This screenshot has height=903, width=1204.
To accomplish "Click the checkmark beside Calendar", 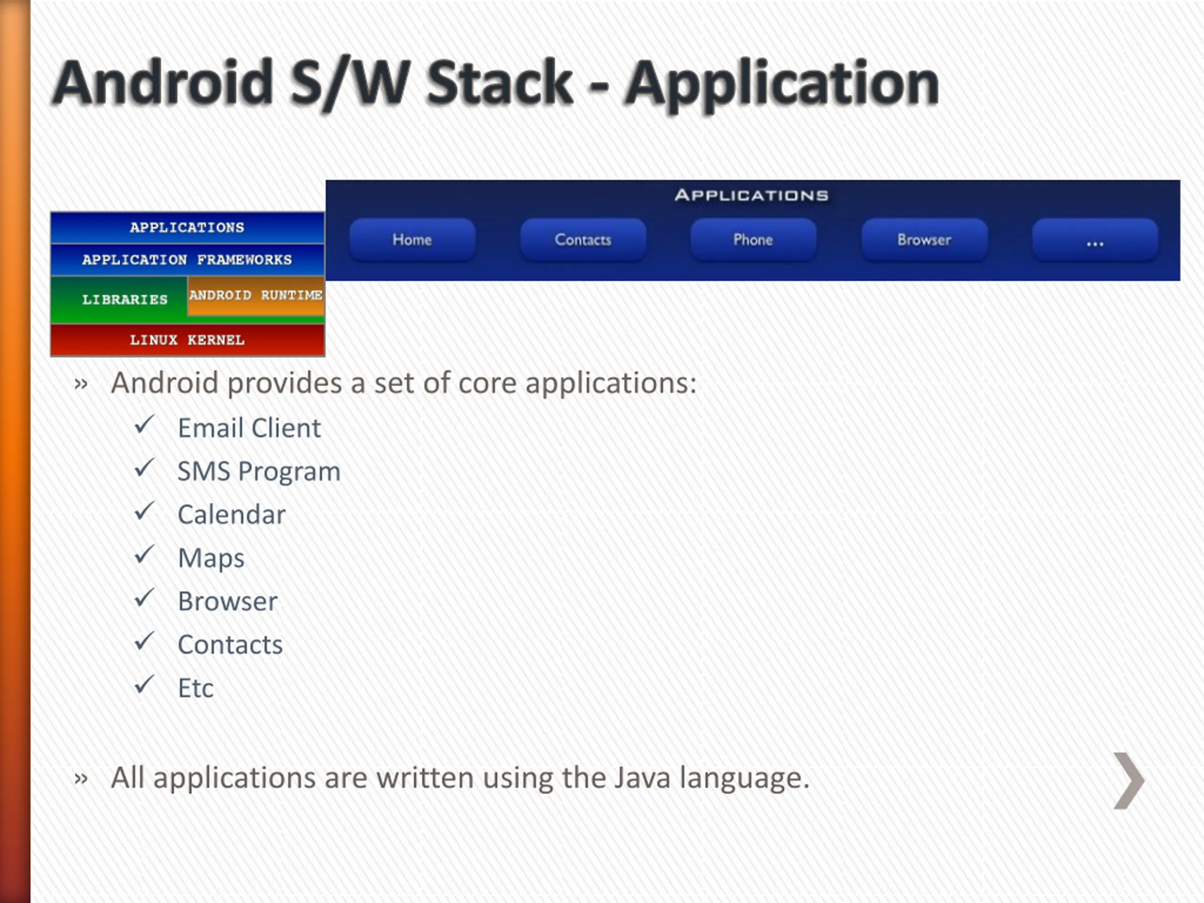I will [x=145, y=512].
